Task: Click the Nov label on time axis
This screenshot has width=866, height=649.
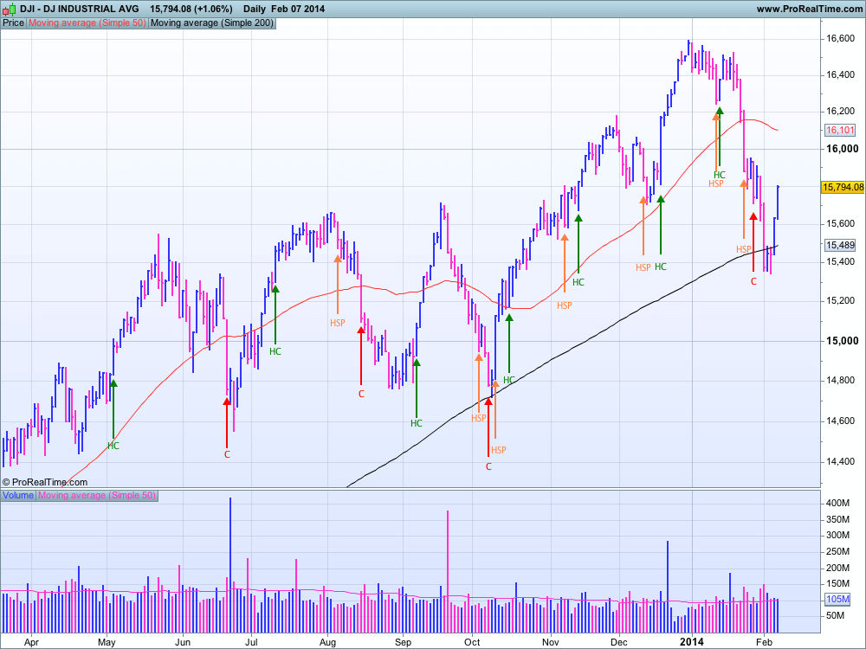Action: tap(551, 642)
